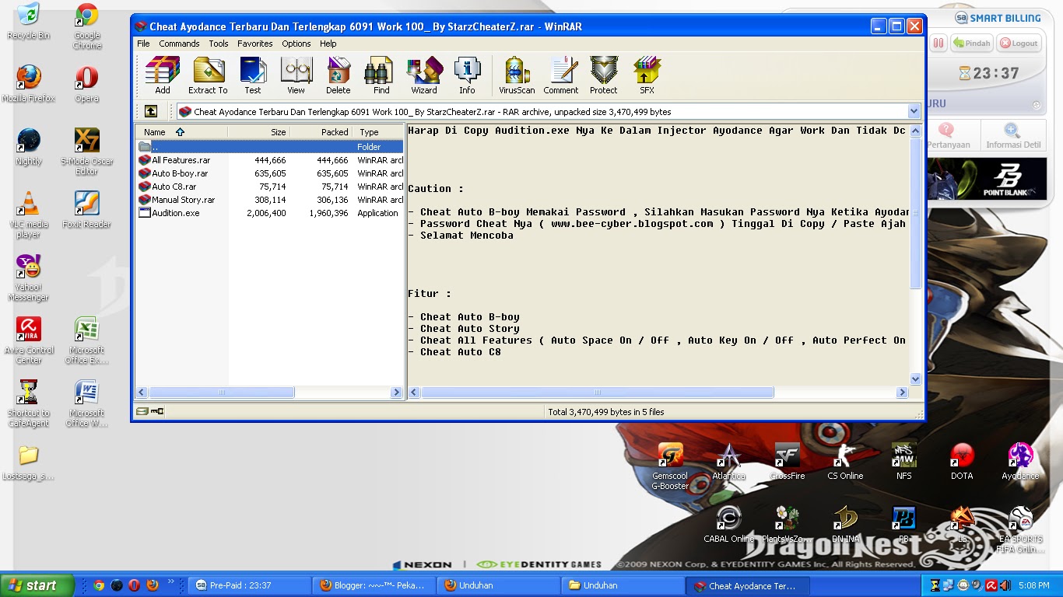The image size is (1063, 597).
Task: Click the Test archive toolbar icon
Action: 253,75
